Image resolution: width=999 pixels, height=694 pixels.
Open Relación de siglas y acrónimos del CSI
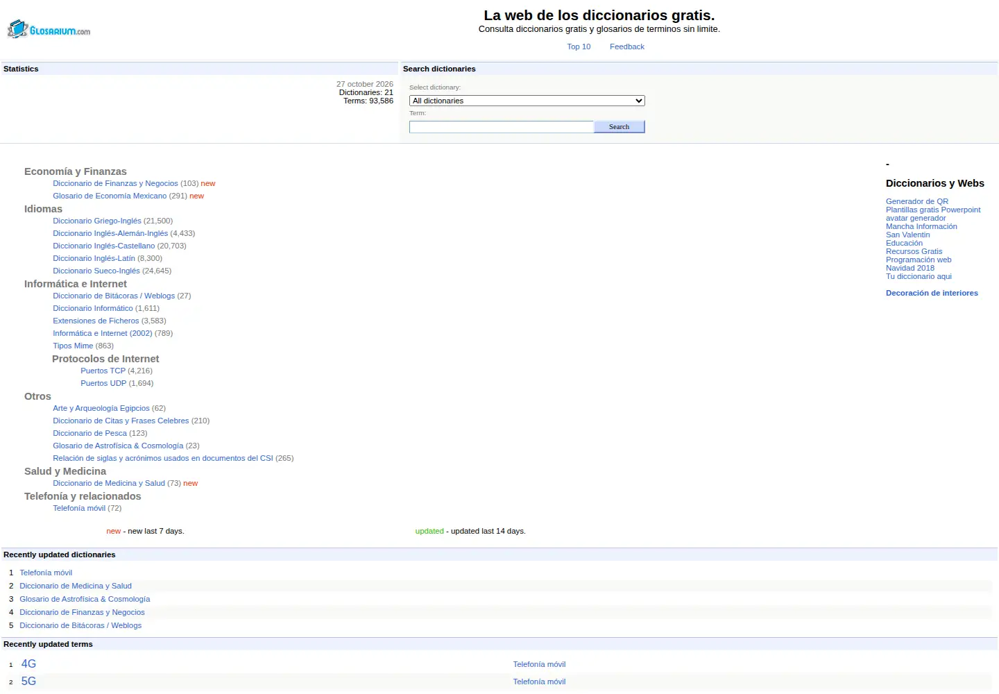pyautogui.click(x=163, y=458)
